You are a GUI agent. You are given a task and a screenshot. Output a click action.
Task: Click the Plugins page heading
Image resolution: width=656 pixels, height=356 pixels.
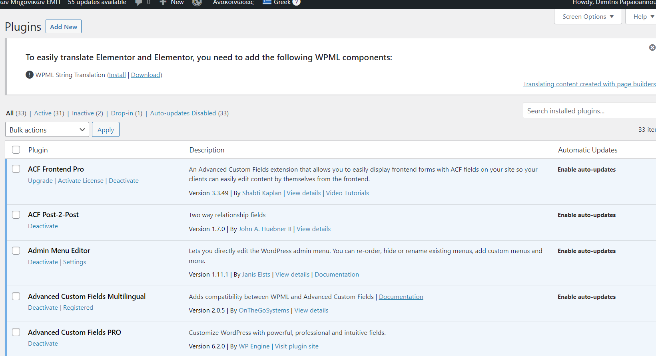click(x=23, y=27)
